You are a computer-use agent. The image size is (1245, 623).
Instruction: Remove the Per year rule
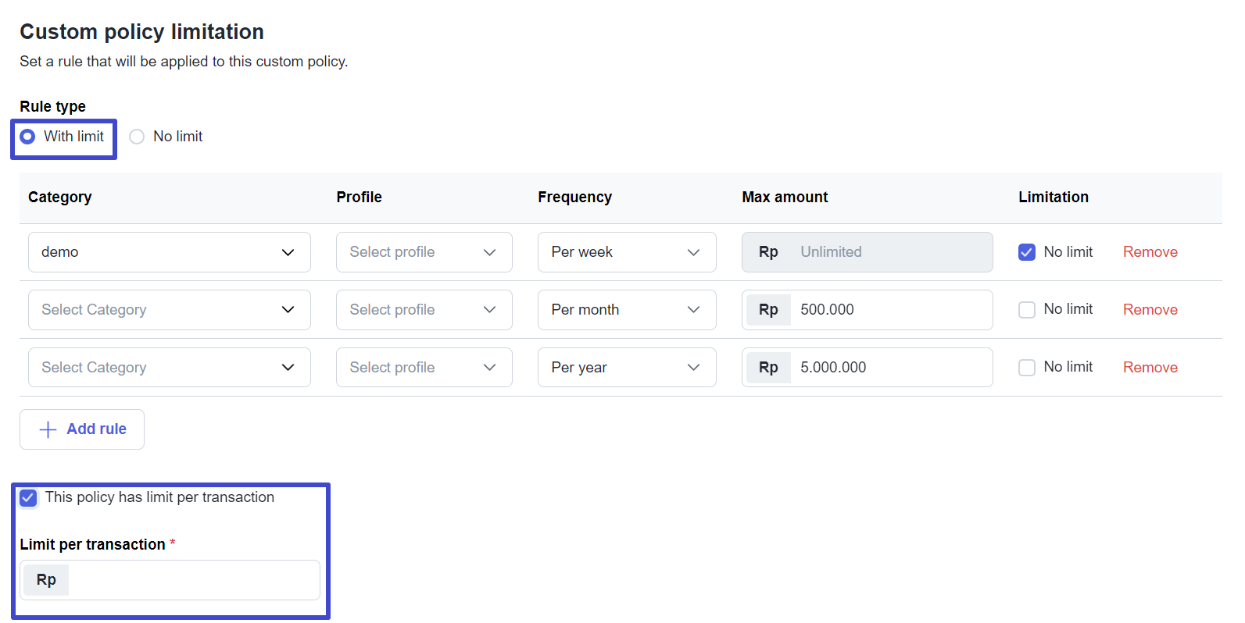(1150, 368)
